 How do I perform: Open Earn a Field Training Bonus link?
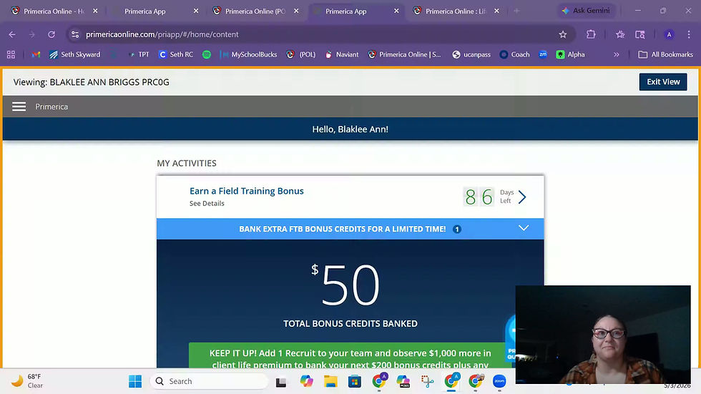[246, 191]
